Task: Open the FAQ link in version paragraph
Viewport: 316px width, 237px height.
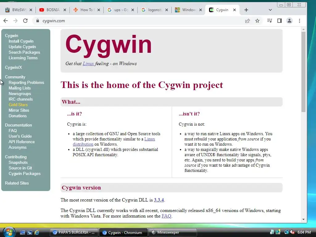Action: [x=166, y=216]
